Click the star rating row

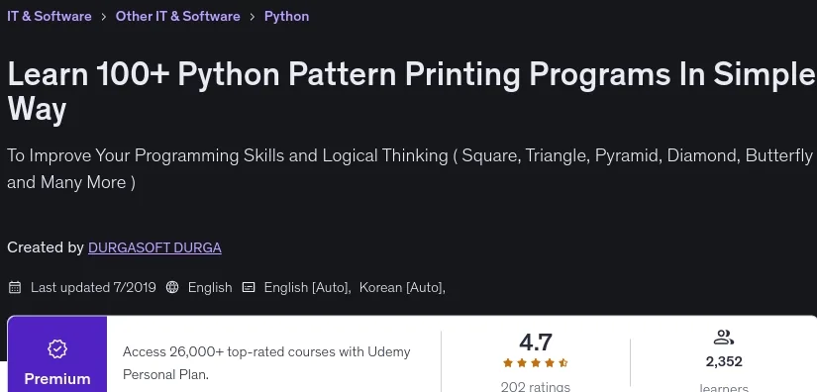point(535,363)
